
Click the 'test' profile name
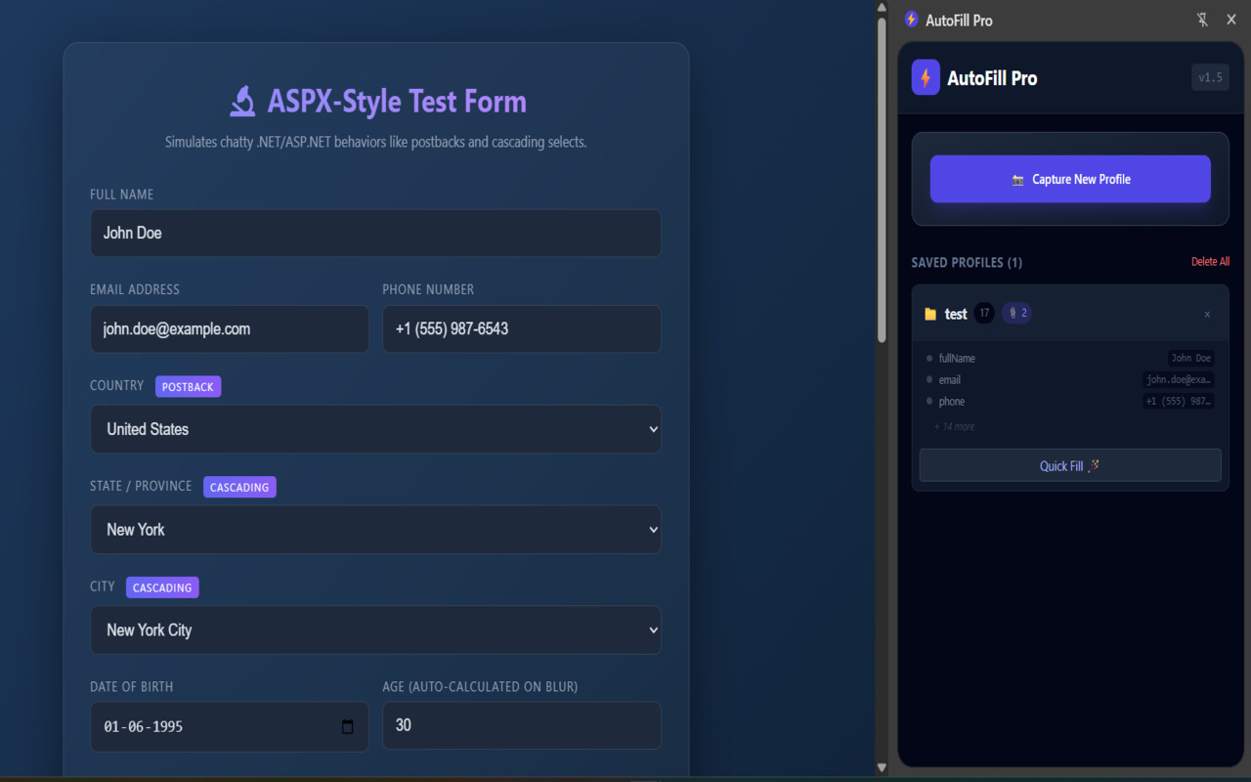click(956, 314)
